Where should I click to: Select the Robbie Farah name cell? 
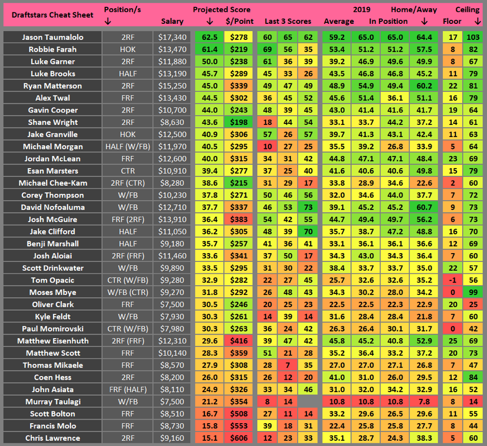(x=52, y=49)
